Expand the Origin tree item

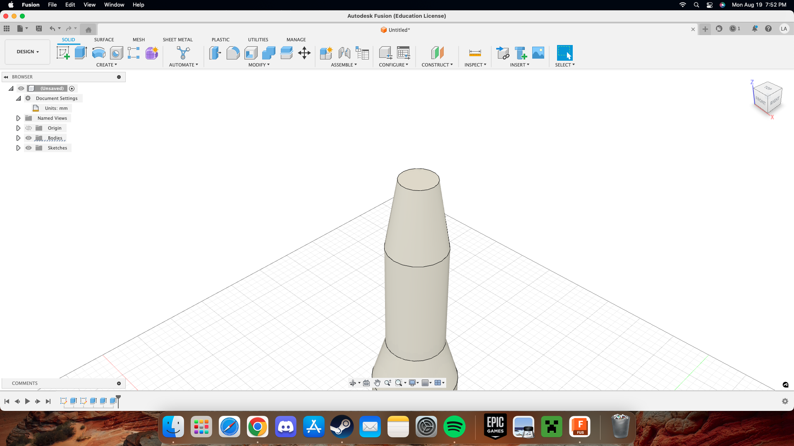click(x=18, y=128)
